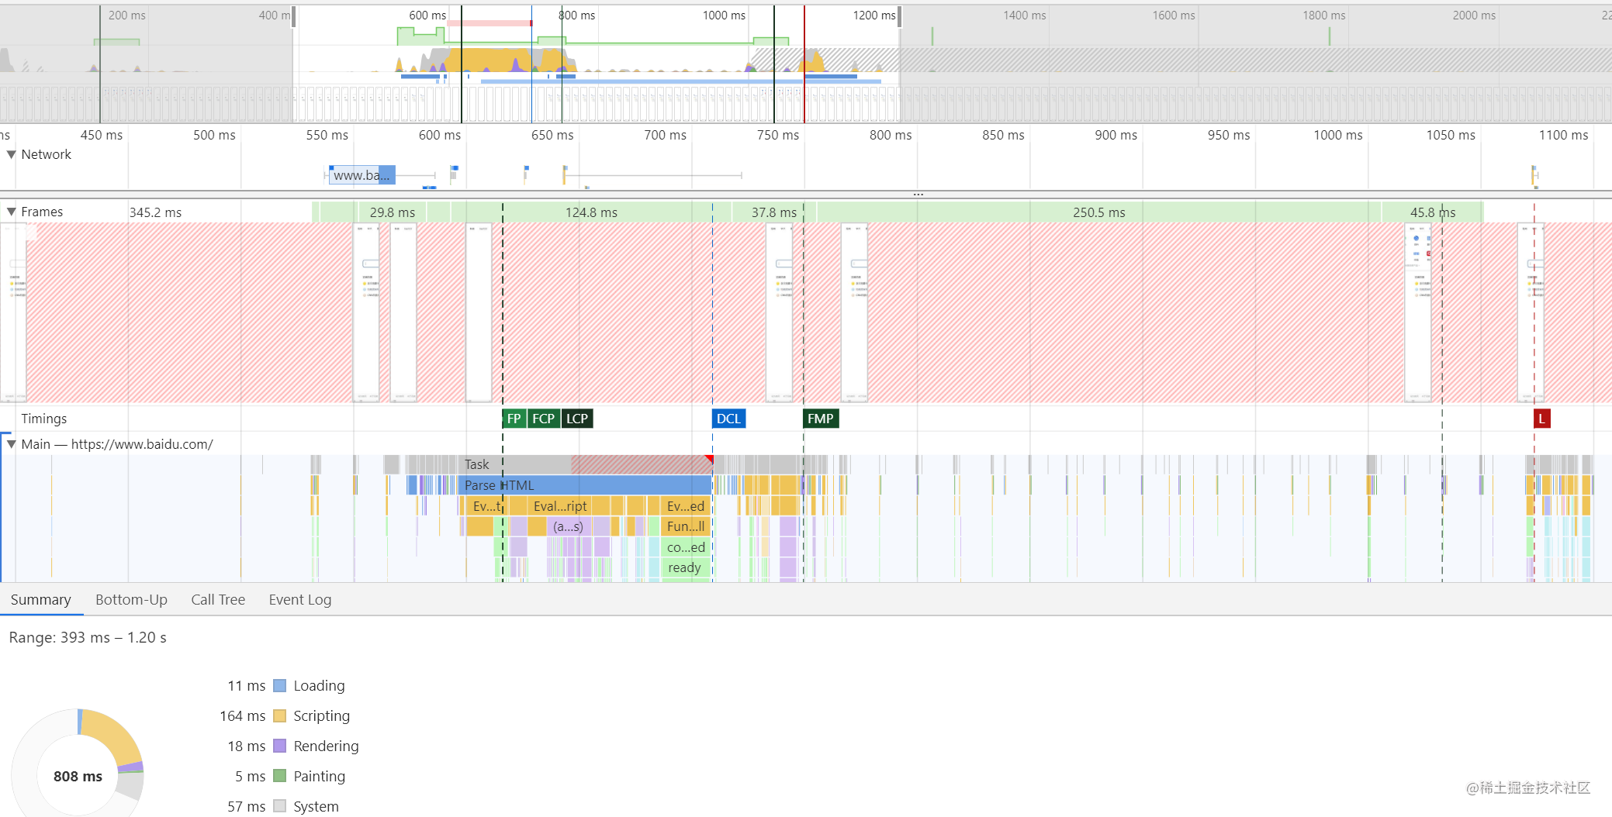Select the 250.5 ms frame
Viewport: 1612px width, 817px height.
click(x=1098, y=212)
